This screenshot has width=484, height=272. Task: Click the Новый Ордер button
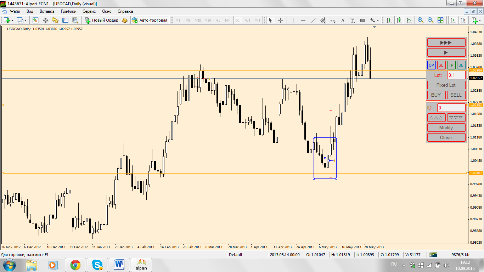pos(101,20)
